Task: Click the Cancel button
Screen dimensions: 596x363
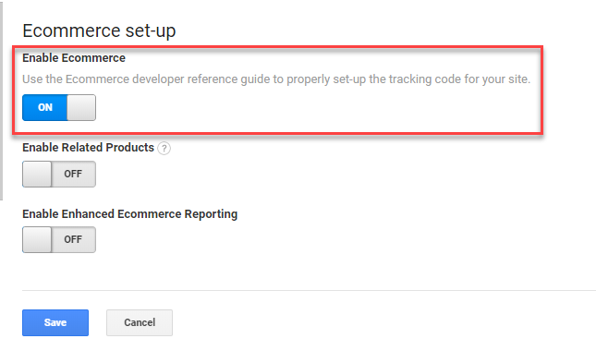Action: click(140, 322)
